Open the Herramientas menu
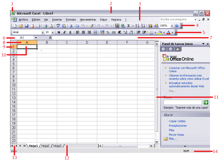Image resolution: width=220 pixels, height=161 pixels. pos(88,20)
